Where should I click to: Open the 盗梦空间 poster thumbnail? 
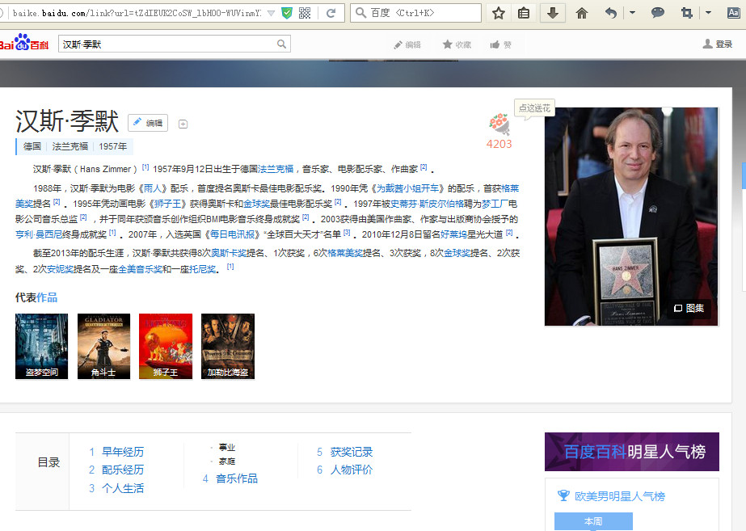(x=41, y=347)
